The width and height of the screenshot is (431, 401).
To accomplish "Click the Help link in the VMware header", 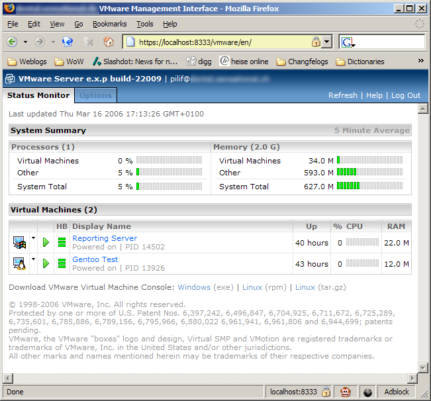I will click(374, 95).
